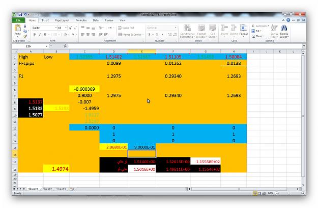Screen dimensions: 318x208
Task: Switch to the Formulas ribbon tab
Action: 81,20
